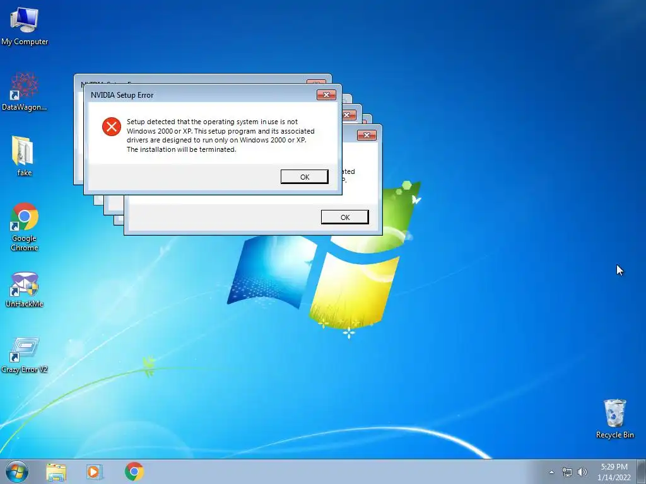Open the network tray icon
The height and width of the screenshot is (484, 646).
[567, 472]
